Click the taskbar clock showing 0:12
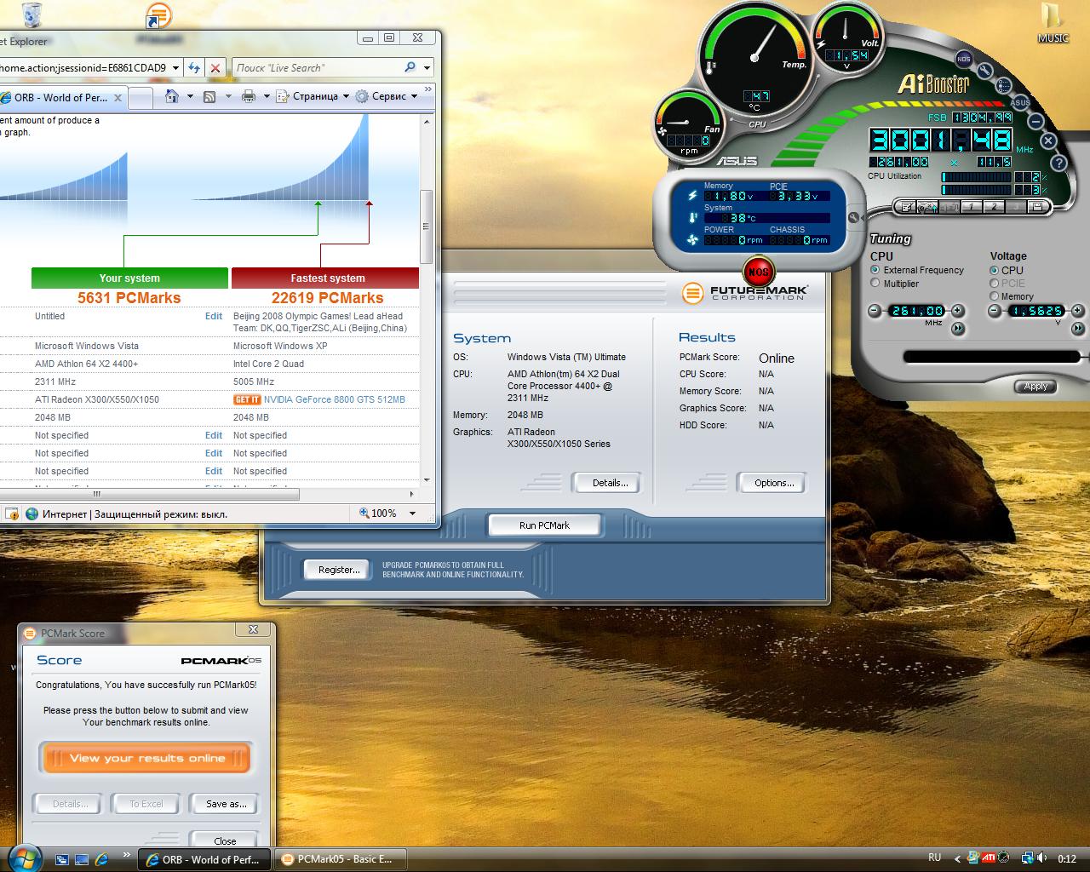This screenshot has width=1090, height=872. pos(1067,859)
